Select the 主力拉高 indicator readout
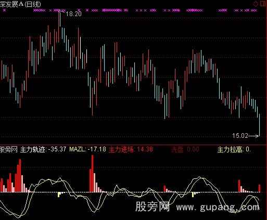Viewport: 267px width, 220px height. pos(234,150)
